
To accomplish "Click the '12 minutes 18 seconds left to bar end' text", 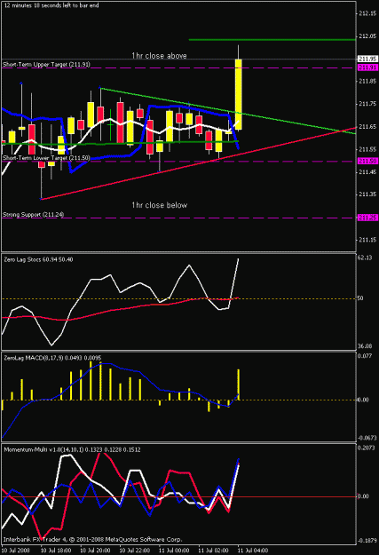I will [51, 5].
